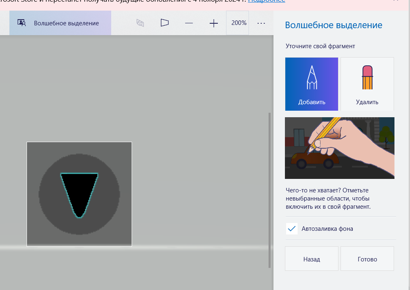The image size is (410, 290).
Task: Open the 200% zoom level box
Action: point(239,23)
